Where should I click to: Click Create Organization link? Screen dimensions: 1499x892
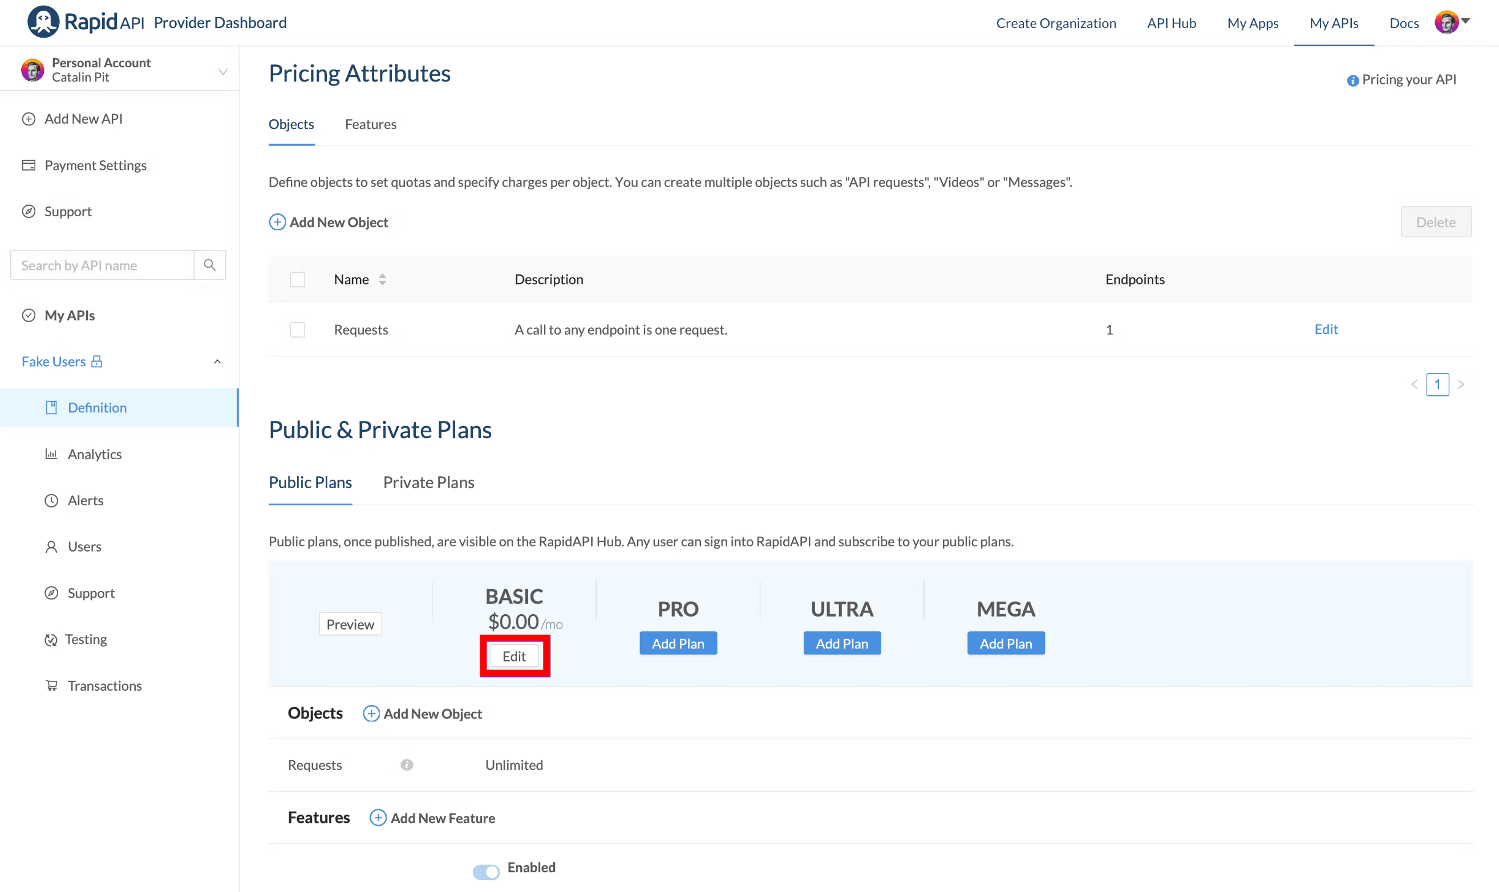[x=1056, y=23]
